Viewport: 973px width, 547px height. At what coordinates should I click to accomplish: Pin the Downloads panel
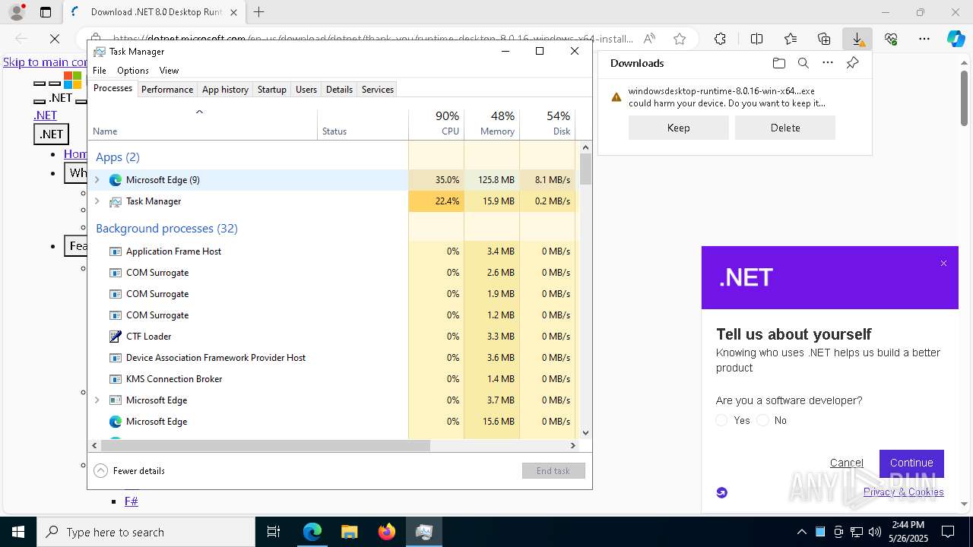coord(852,63)
